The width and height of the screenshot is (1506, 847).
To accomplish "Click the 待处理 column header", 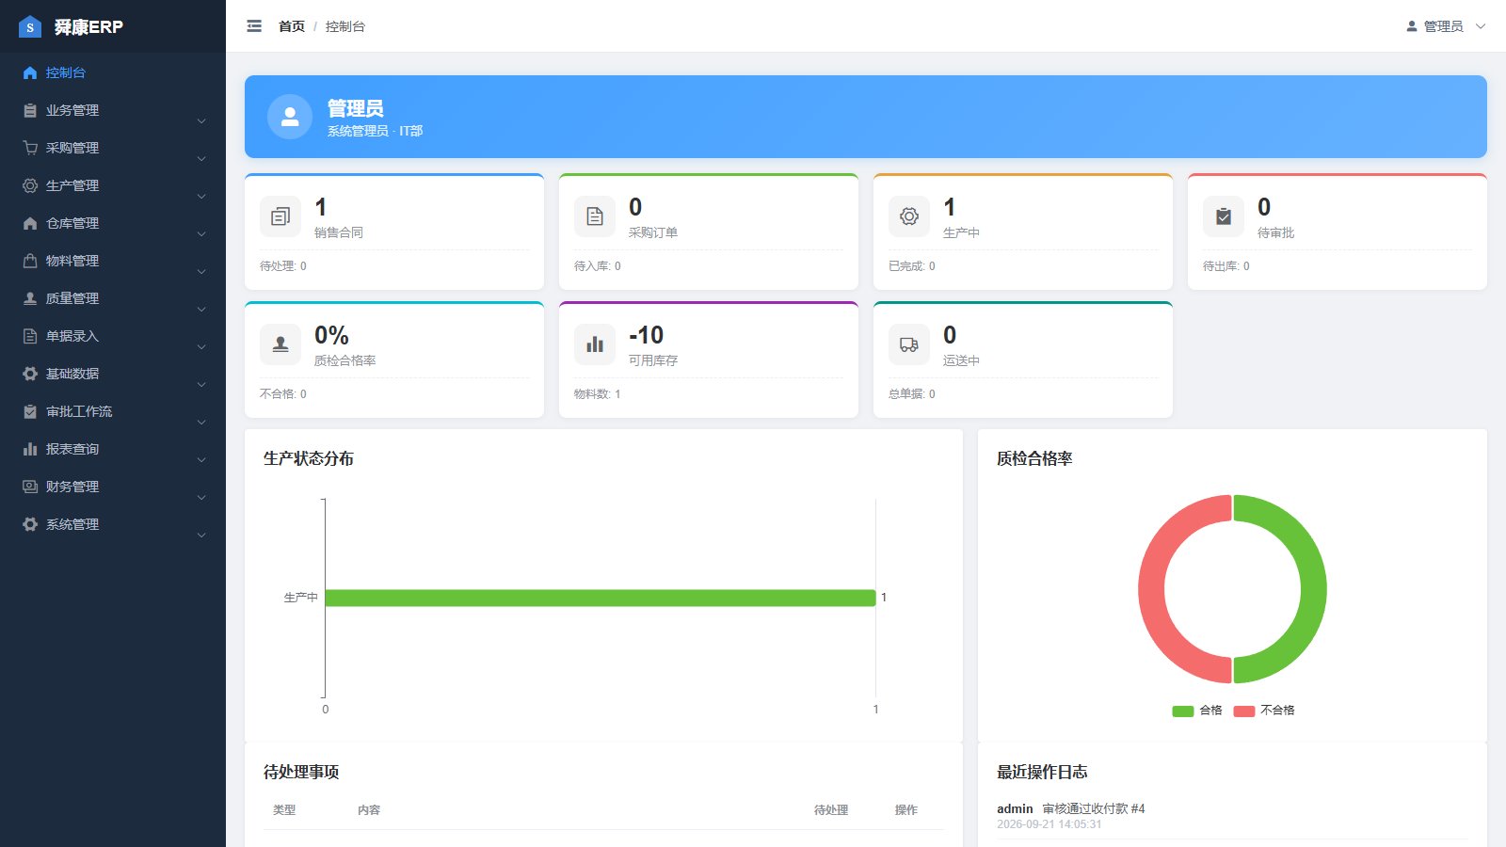I will [831, 809].
